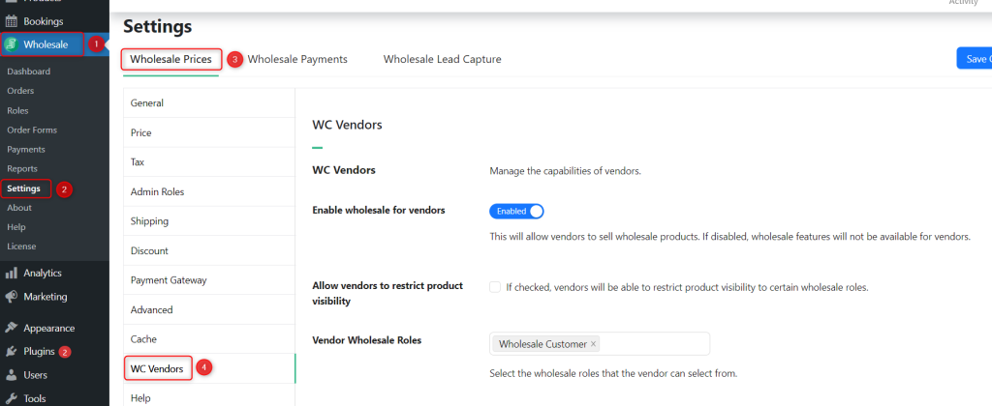
Task: Click the Appearance paintbrush icon
Action: tap(11, 328)
